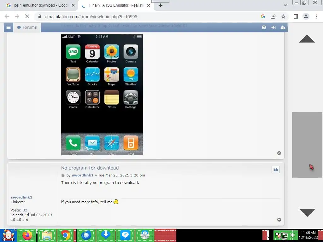Screen dimensions: 323x242
Task: Open the iPhone home screen image
Action: tap(102, 95)
